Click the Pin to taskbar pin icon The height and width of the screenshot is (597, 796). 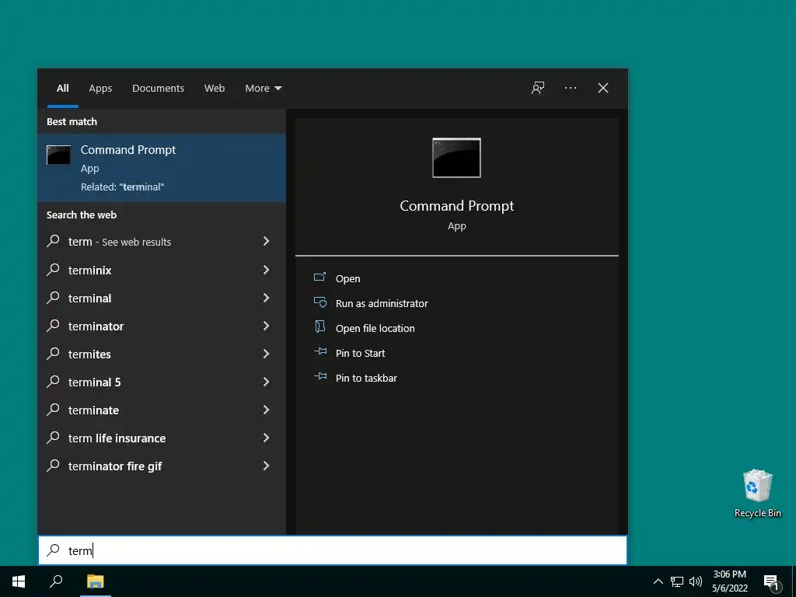coord(319,377)
